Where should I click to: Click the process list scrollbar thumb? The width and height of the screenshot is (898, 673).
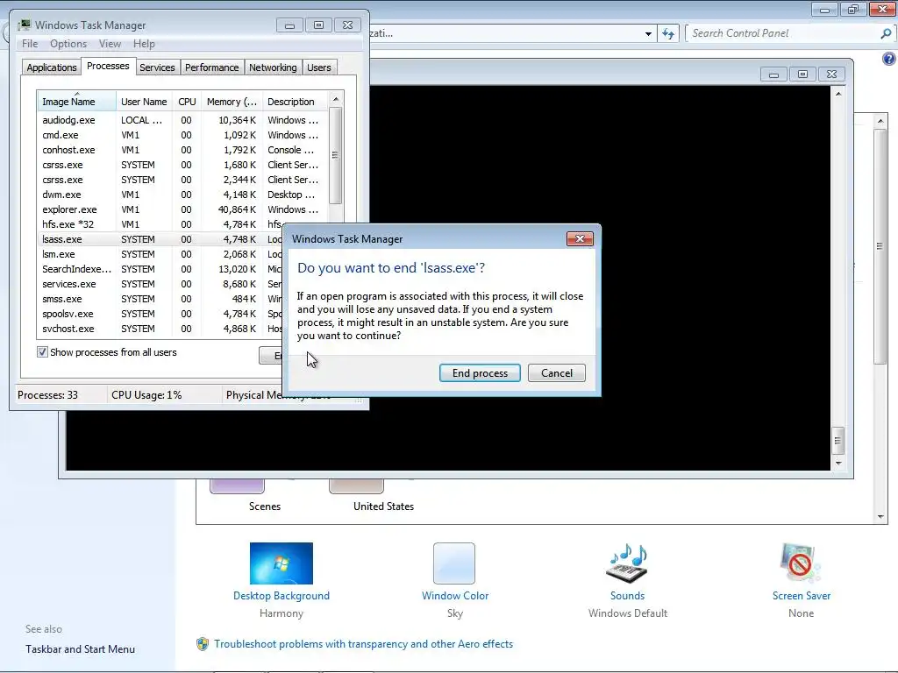pos(336,155)
